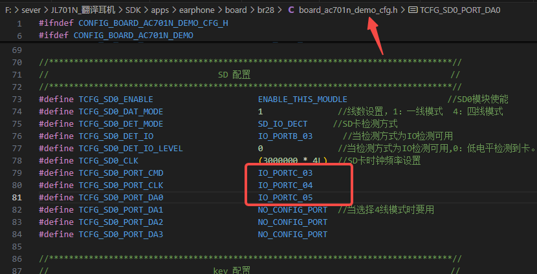Click the IO_PORTB_03 detect IO value
537x274 pixels.
coord(285,136)
